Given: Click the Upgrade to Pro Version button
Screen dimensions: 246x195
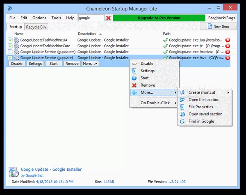Looking at the screenshot, I should point(159,18).
